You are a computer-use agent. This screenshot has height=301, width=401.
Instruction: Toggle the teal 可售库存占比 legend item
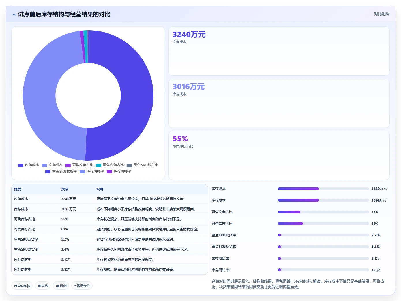coord(110,165)
